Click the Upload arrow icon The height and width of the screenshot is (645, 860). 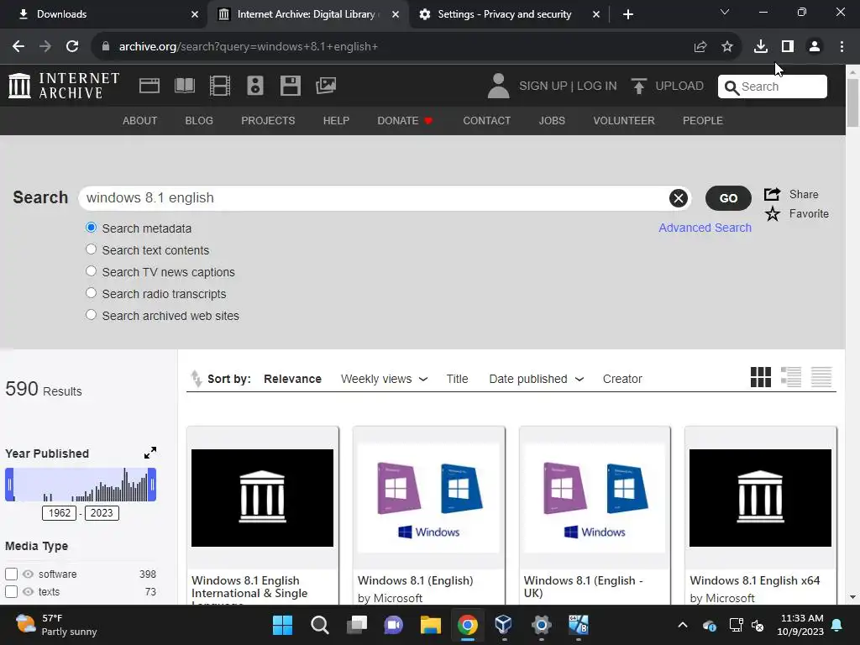click(638, 87)
